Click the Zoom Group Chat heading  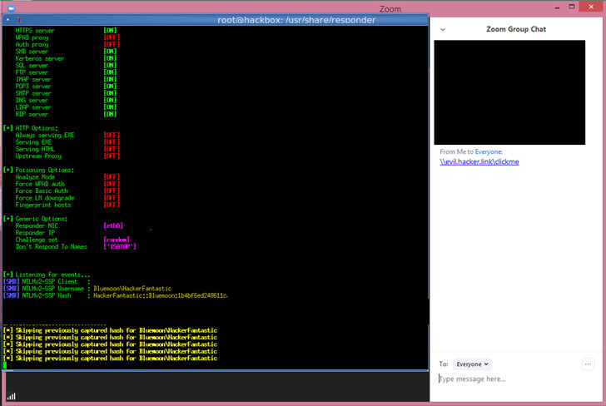(516, 29)
